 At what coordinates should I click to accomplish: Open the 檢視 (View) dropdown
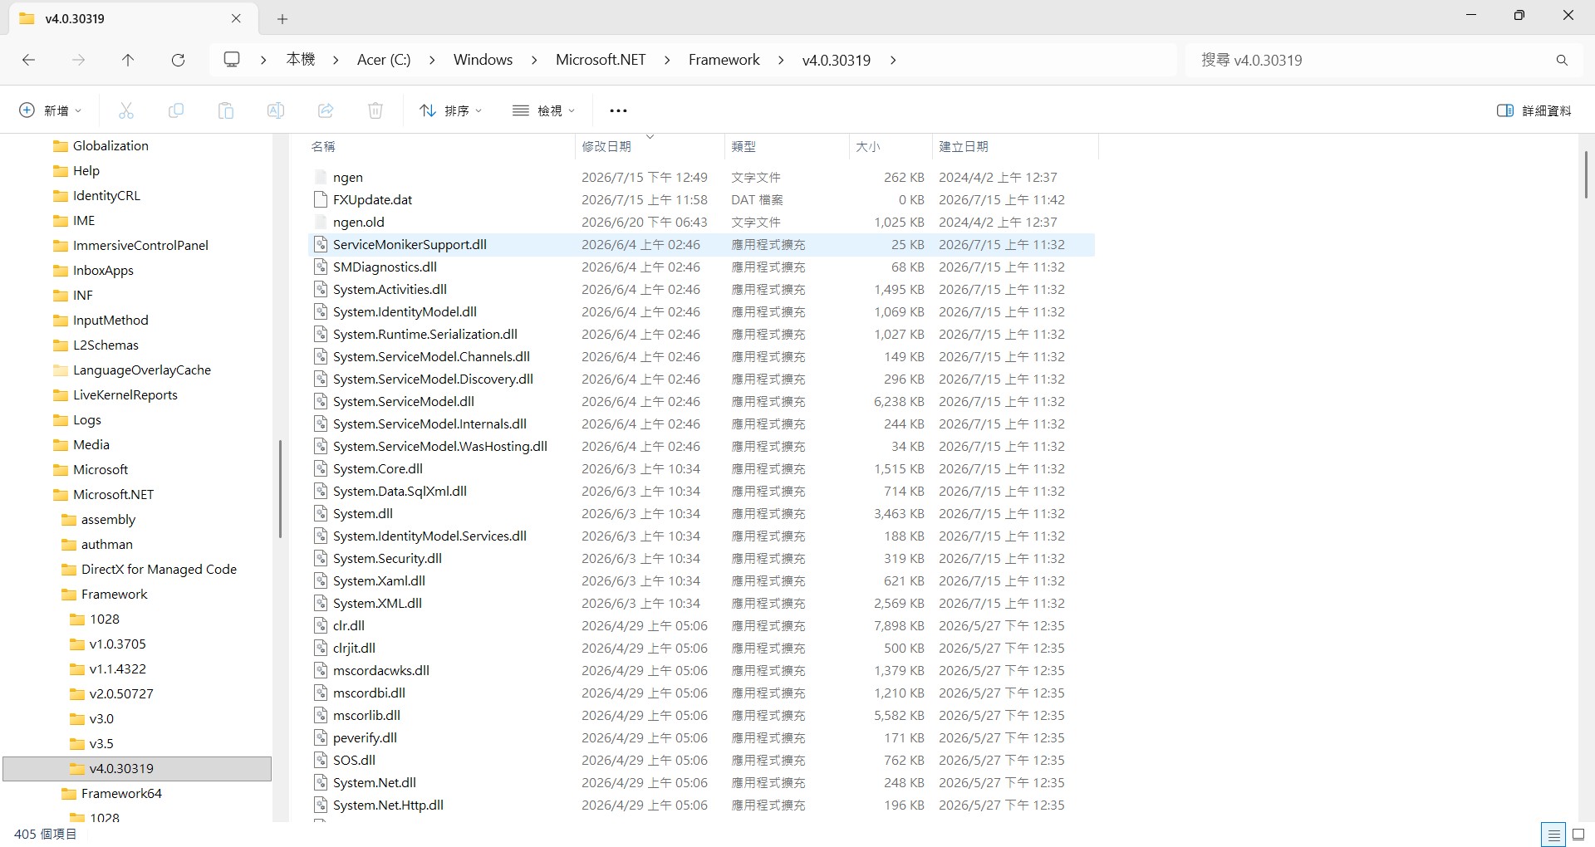pos(544,110)
